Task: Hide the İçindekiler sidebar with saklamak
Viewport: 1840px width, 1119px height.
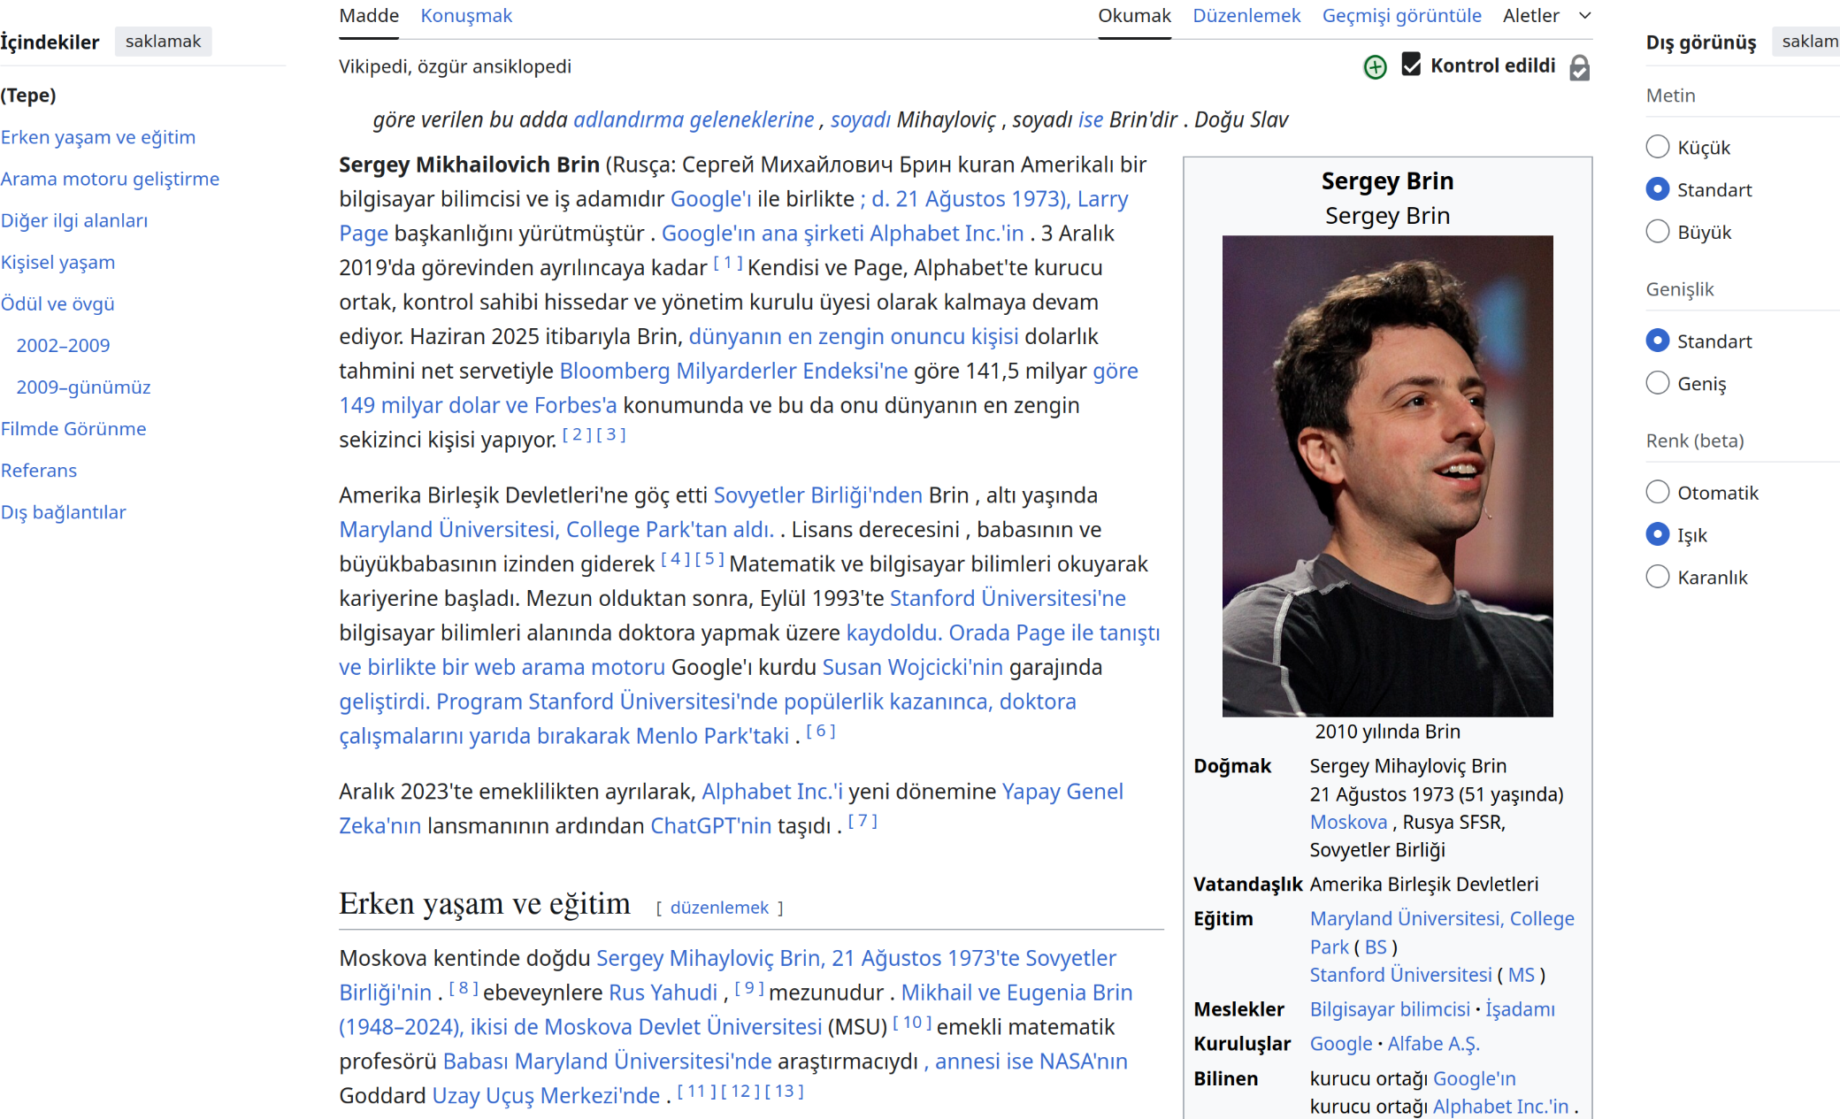Action: (x=163, y=42)
